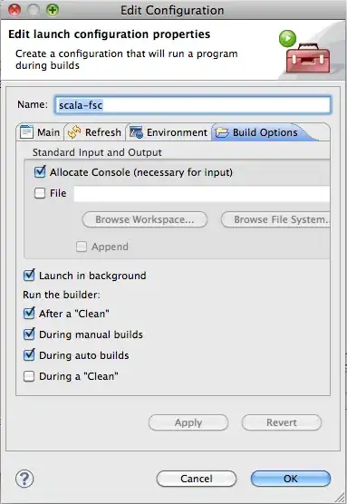Screen dimensions: 347x504
Task: Switch to the Refresh tab
Action: (x=95, y=132)
